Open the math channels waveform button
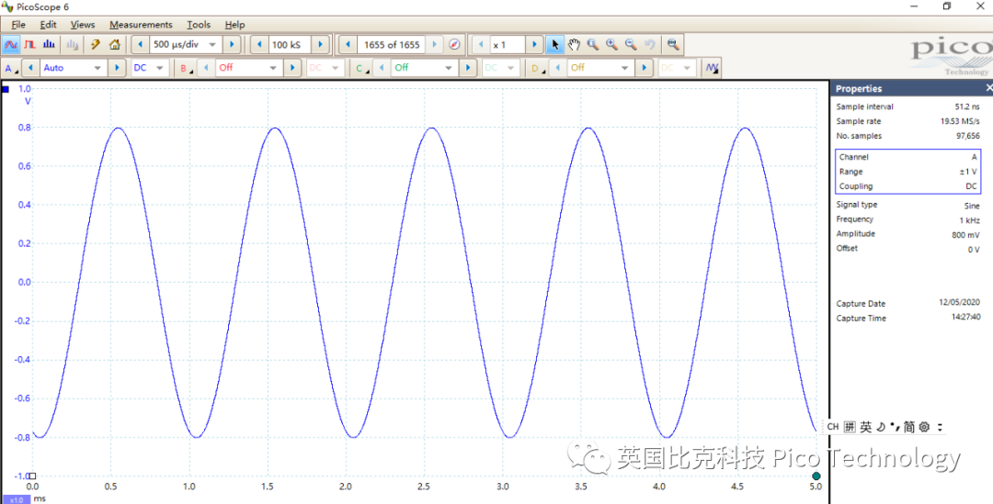993x504 pixels. click(x=712, y=68)
